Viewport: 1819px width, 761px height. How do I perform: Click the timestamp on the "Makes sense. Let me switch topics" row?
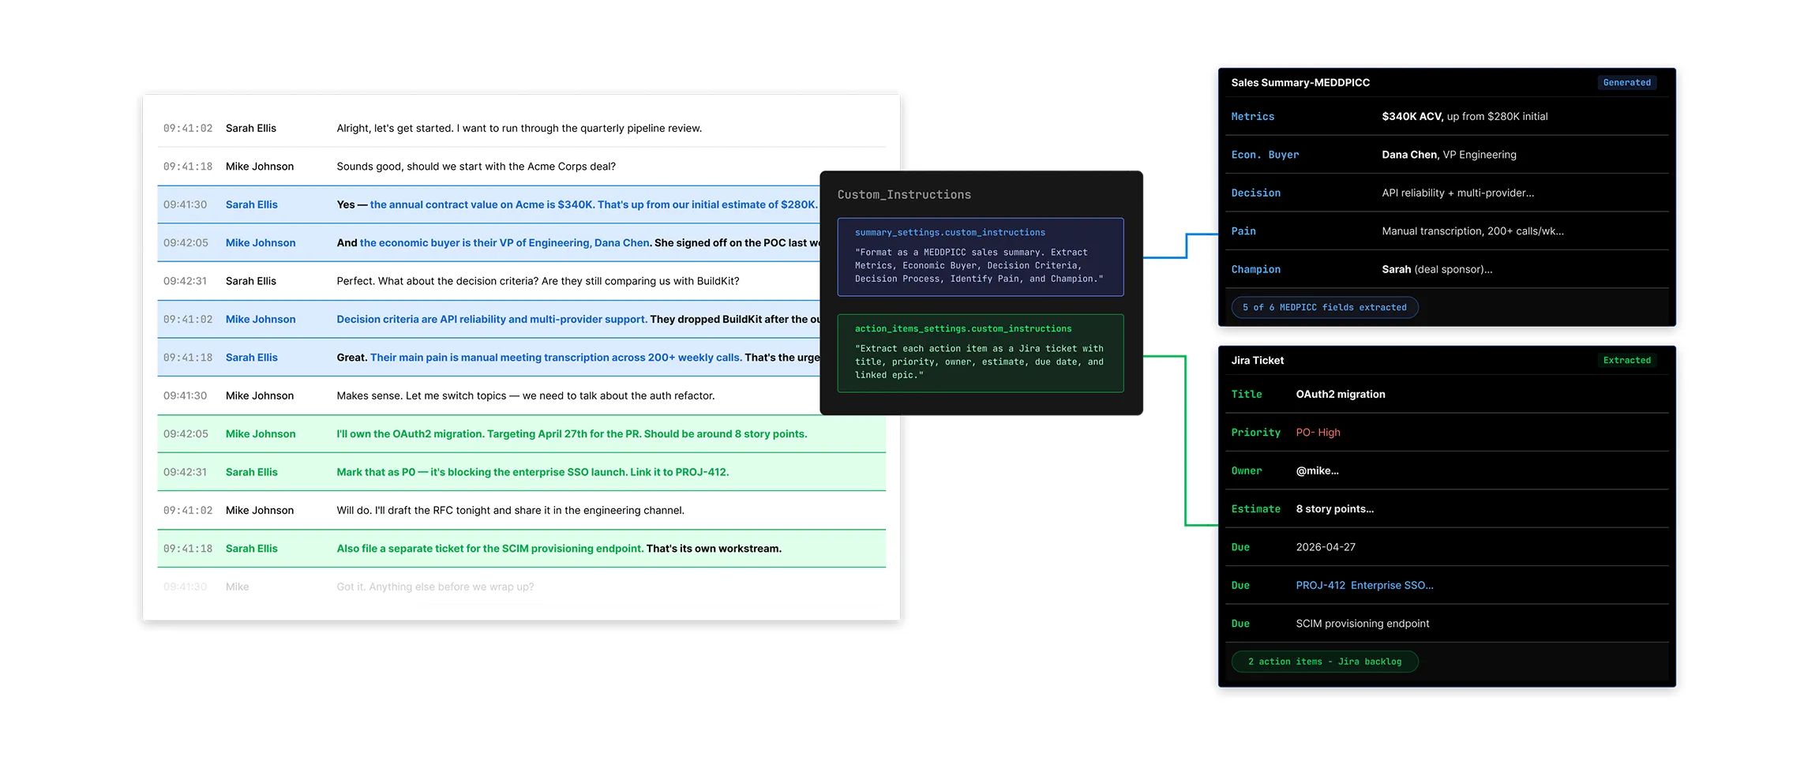[186, 396]
